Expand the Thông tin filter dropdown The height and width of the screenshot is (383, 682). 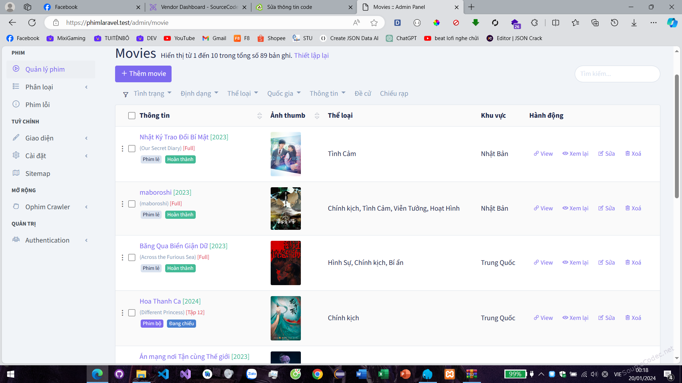coord(328,94)
